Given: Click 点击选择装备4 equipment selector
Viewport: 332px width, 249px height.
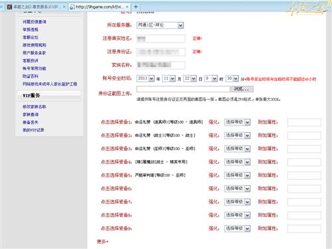Looking at the screenshot, I should pos(116,162).
